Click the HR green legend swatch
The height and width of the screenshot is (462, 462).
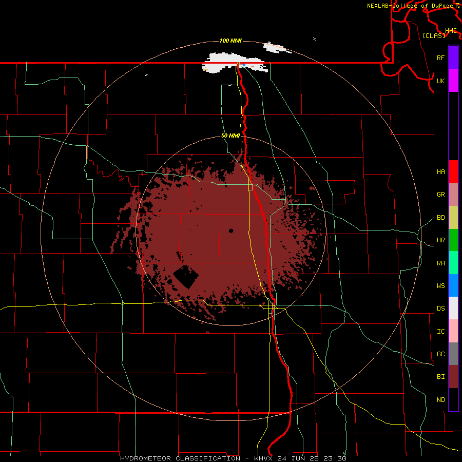click(x=453, y=240)
